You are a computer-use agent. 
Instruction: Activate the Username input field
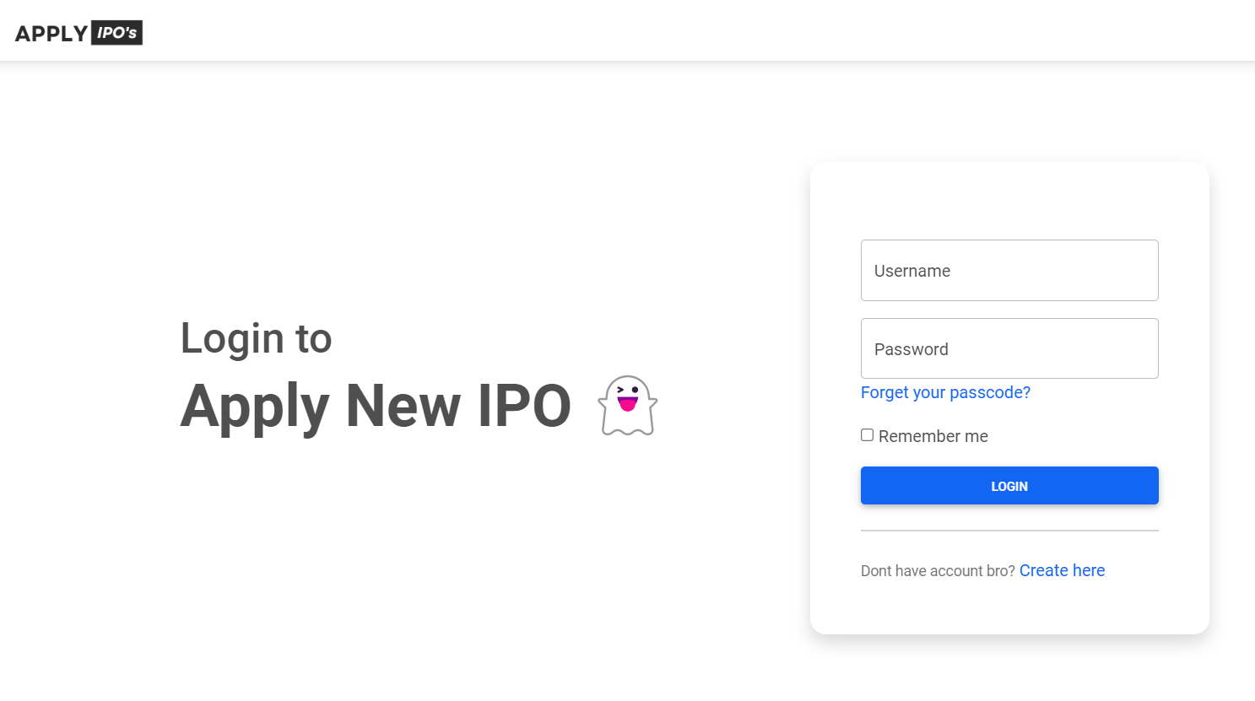pyautogui.click(x=1009, y=270)
